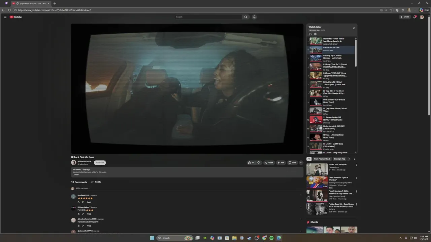This screenshot has width=431, height=242.
Task: Open more actions ellipsis beside the Save button
Action: [301, 163]
